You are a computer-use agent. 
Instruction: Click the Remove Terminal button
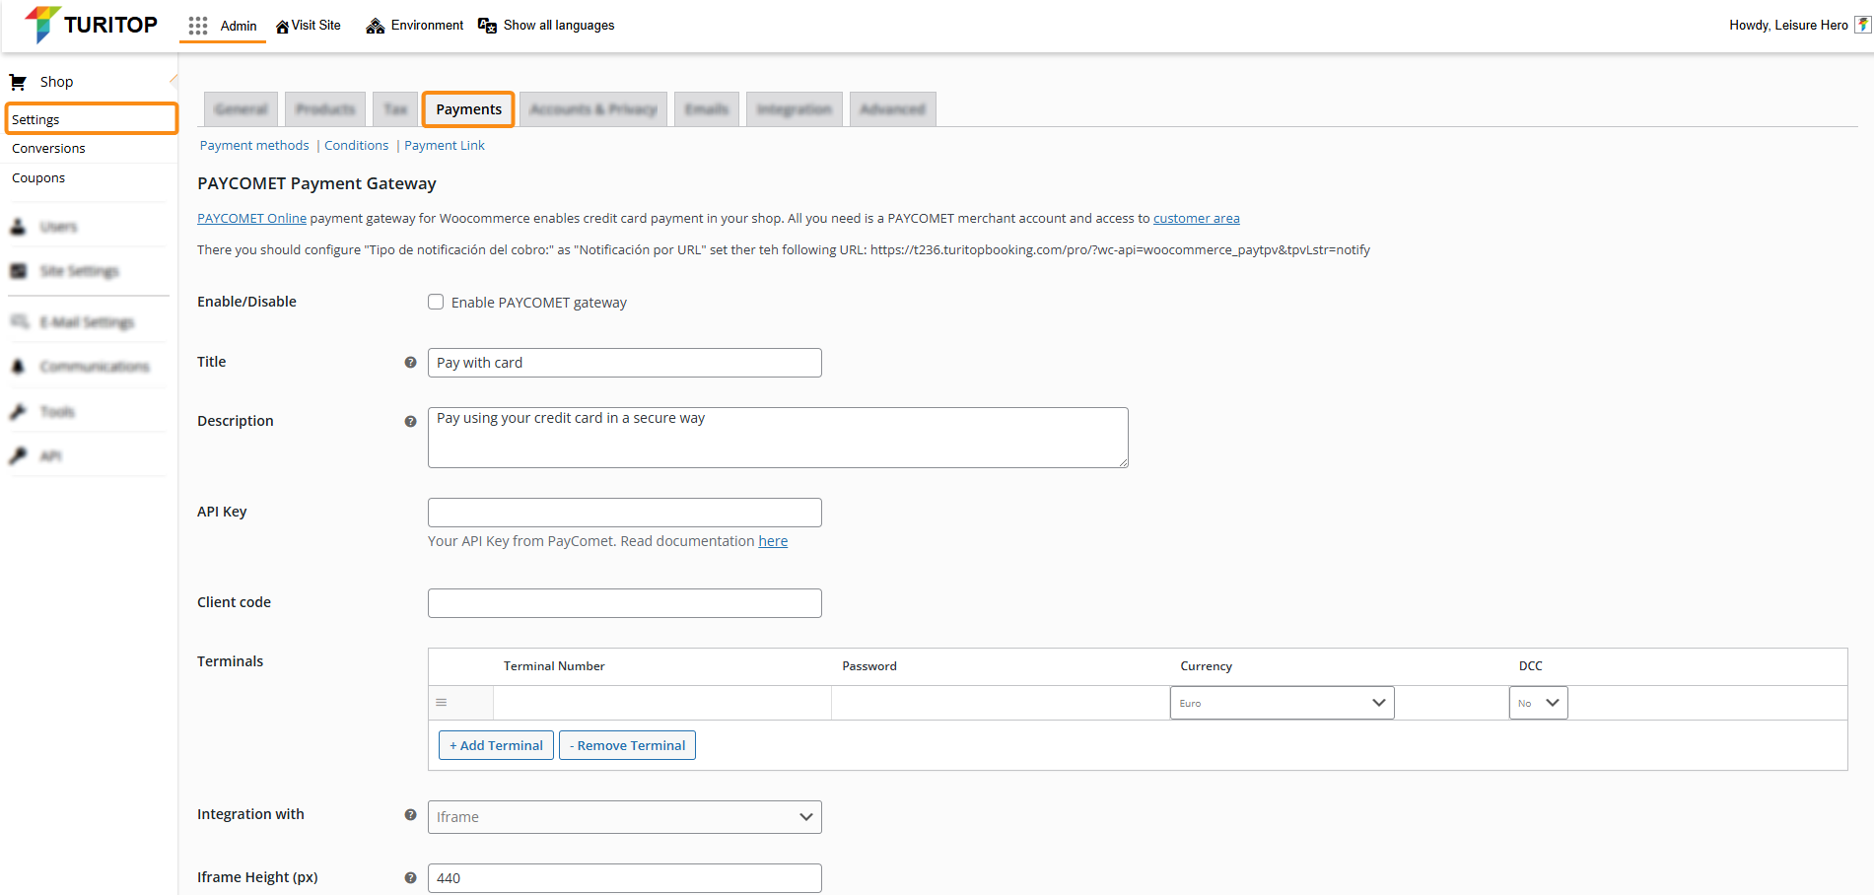[x=627, y=746]
